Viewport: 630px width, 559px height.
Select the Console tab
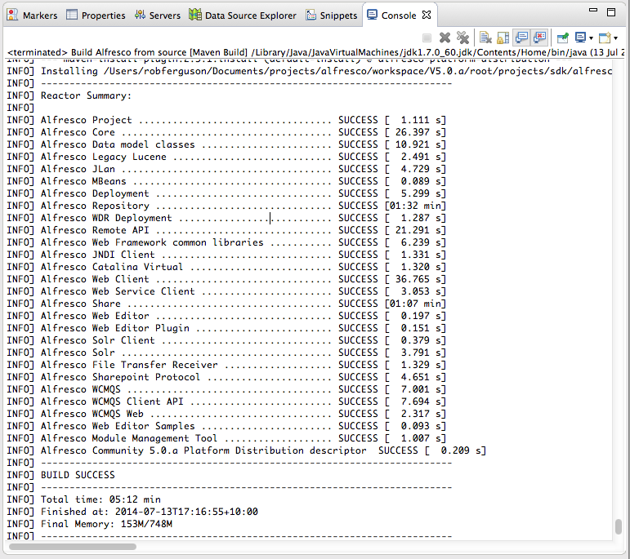pos(399,16)
